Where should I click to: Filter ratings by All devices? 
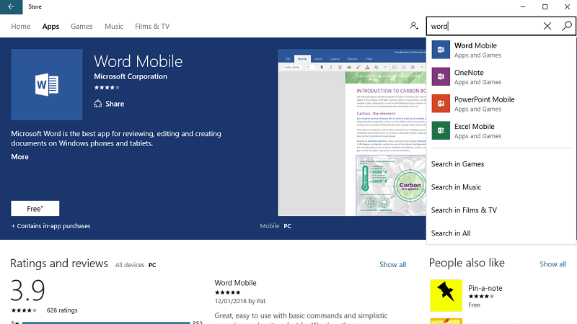point(130,265)
